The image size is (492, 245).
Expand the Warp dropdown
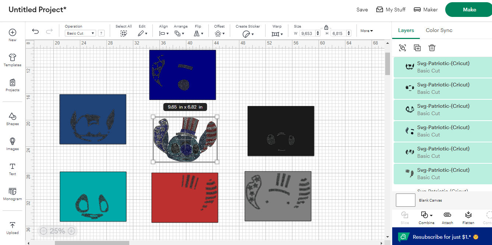point(277,33)
